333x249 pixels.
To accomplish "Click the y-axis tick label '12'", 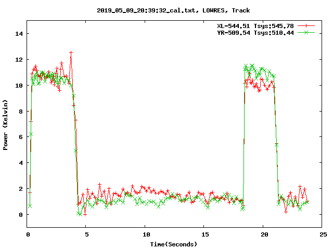I will [x=19, y=60].
